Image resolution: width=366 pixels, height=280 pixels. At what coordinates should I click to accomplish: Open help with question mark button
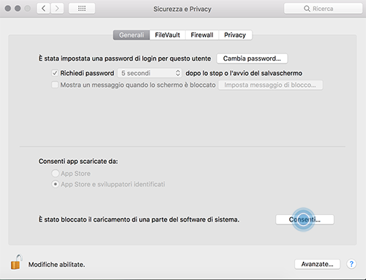[351, 264]
